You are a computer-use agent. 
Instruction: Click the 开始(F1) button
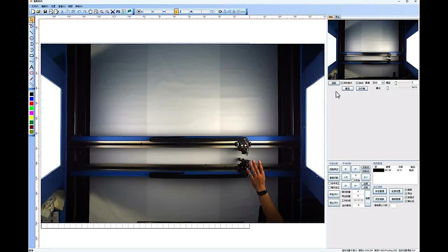pos(334,194)
